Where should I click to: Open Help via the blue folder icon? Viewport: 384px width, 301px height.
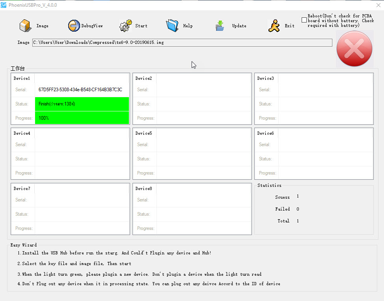tap(172, 26)
